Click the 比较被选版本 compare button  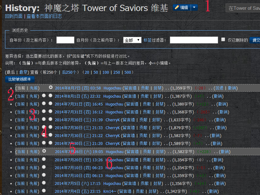tap(20, 79)
